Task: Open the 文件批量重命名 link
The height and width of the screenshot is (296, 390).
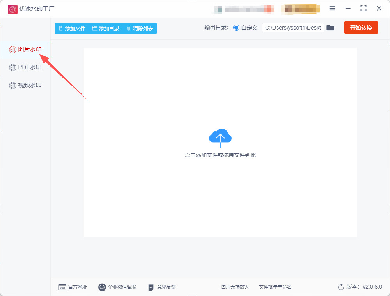Action: pos(275,287)
